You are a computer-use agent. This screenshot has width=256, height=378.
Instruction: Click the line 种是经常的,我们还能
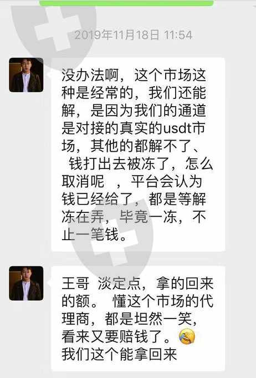[x=134, y=93]
